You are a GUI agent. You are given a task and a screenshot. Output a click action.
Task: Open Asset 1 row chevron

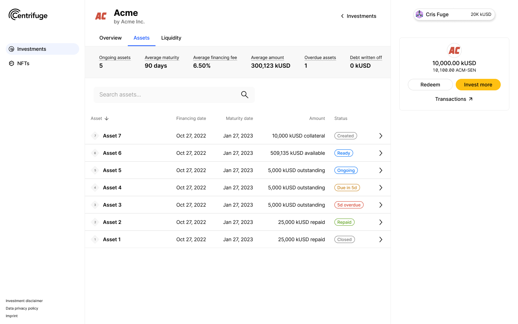[x=380, y=239]
